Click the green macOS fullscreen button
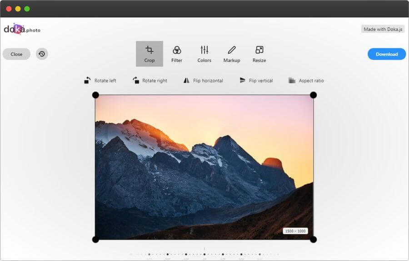 (x=27, y=9)
